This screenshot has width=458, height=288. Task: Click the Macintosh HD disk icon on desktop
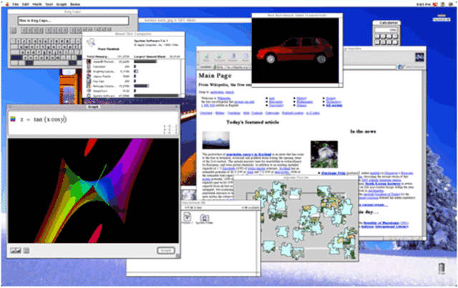[442, 17]
